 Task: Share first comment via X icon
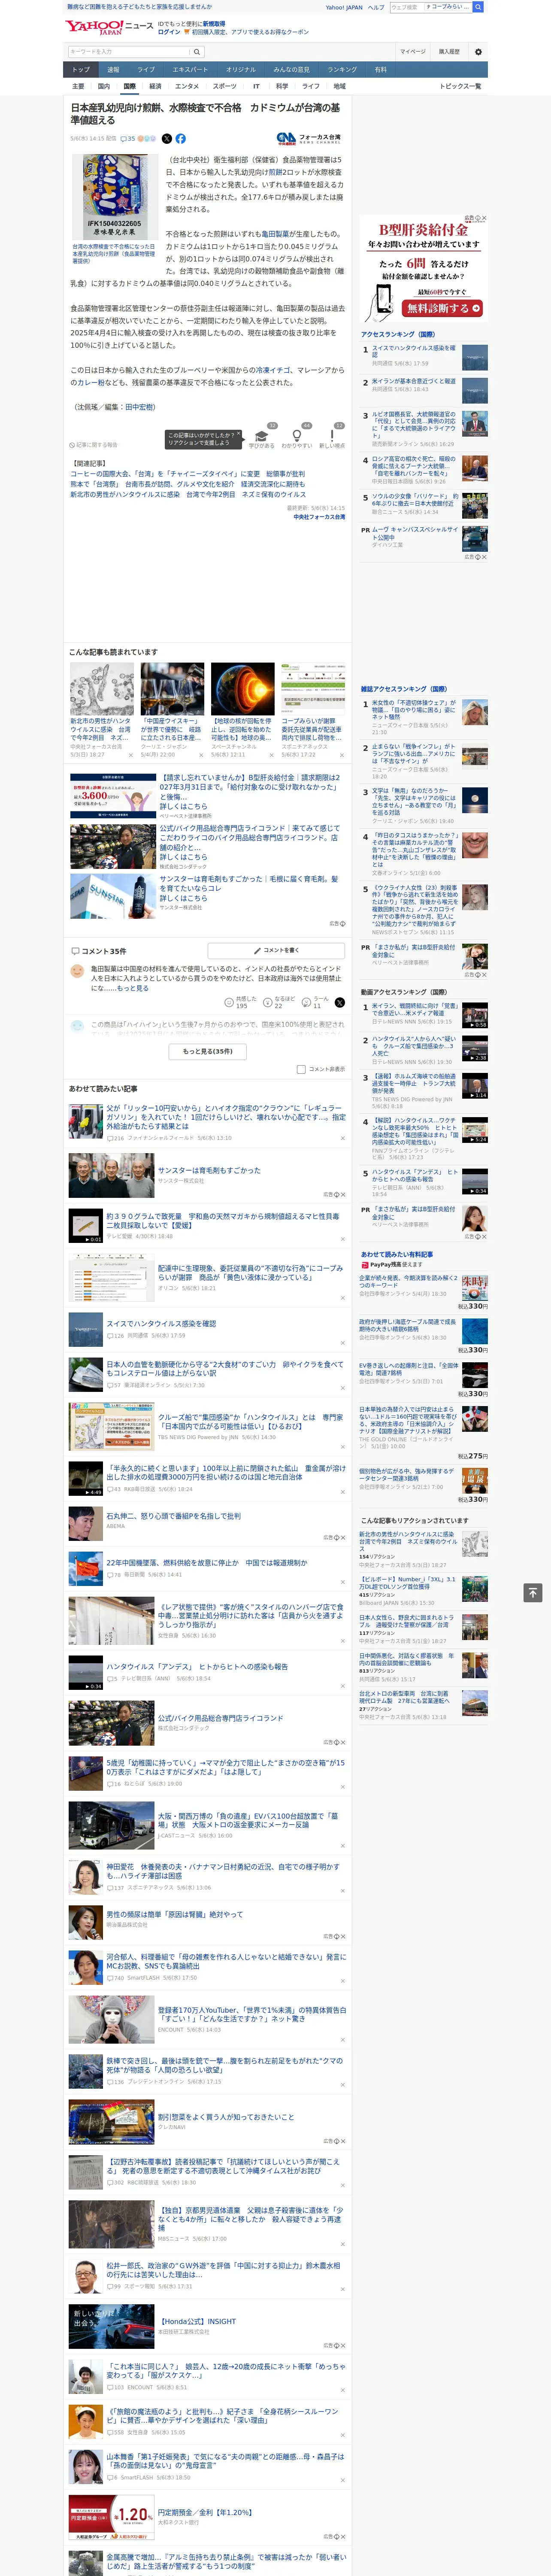340,1002
